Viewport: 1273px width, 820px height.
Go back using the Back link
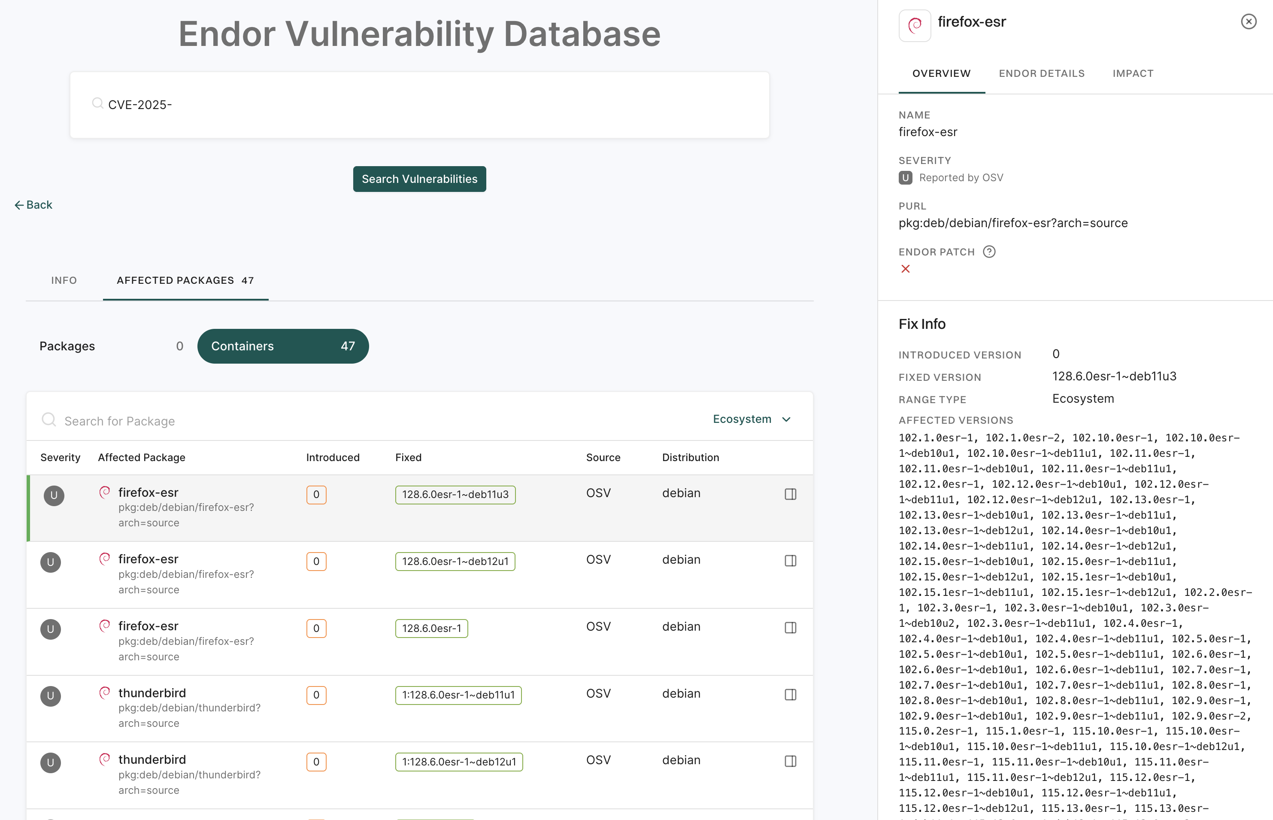click(x=33, y=205)
